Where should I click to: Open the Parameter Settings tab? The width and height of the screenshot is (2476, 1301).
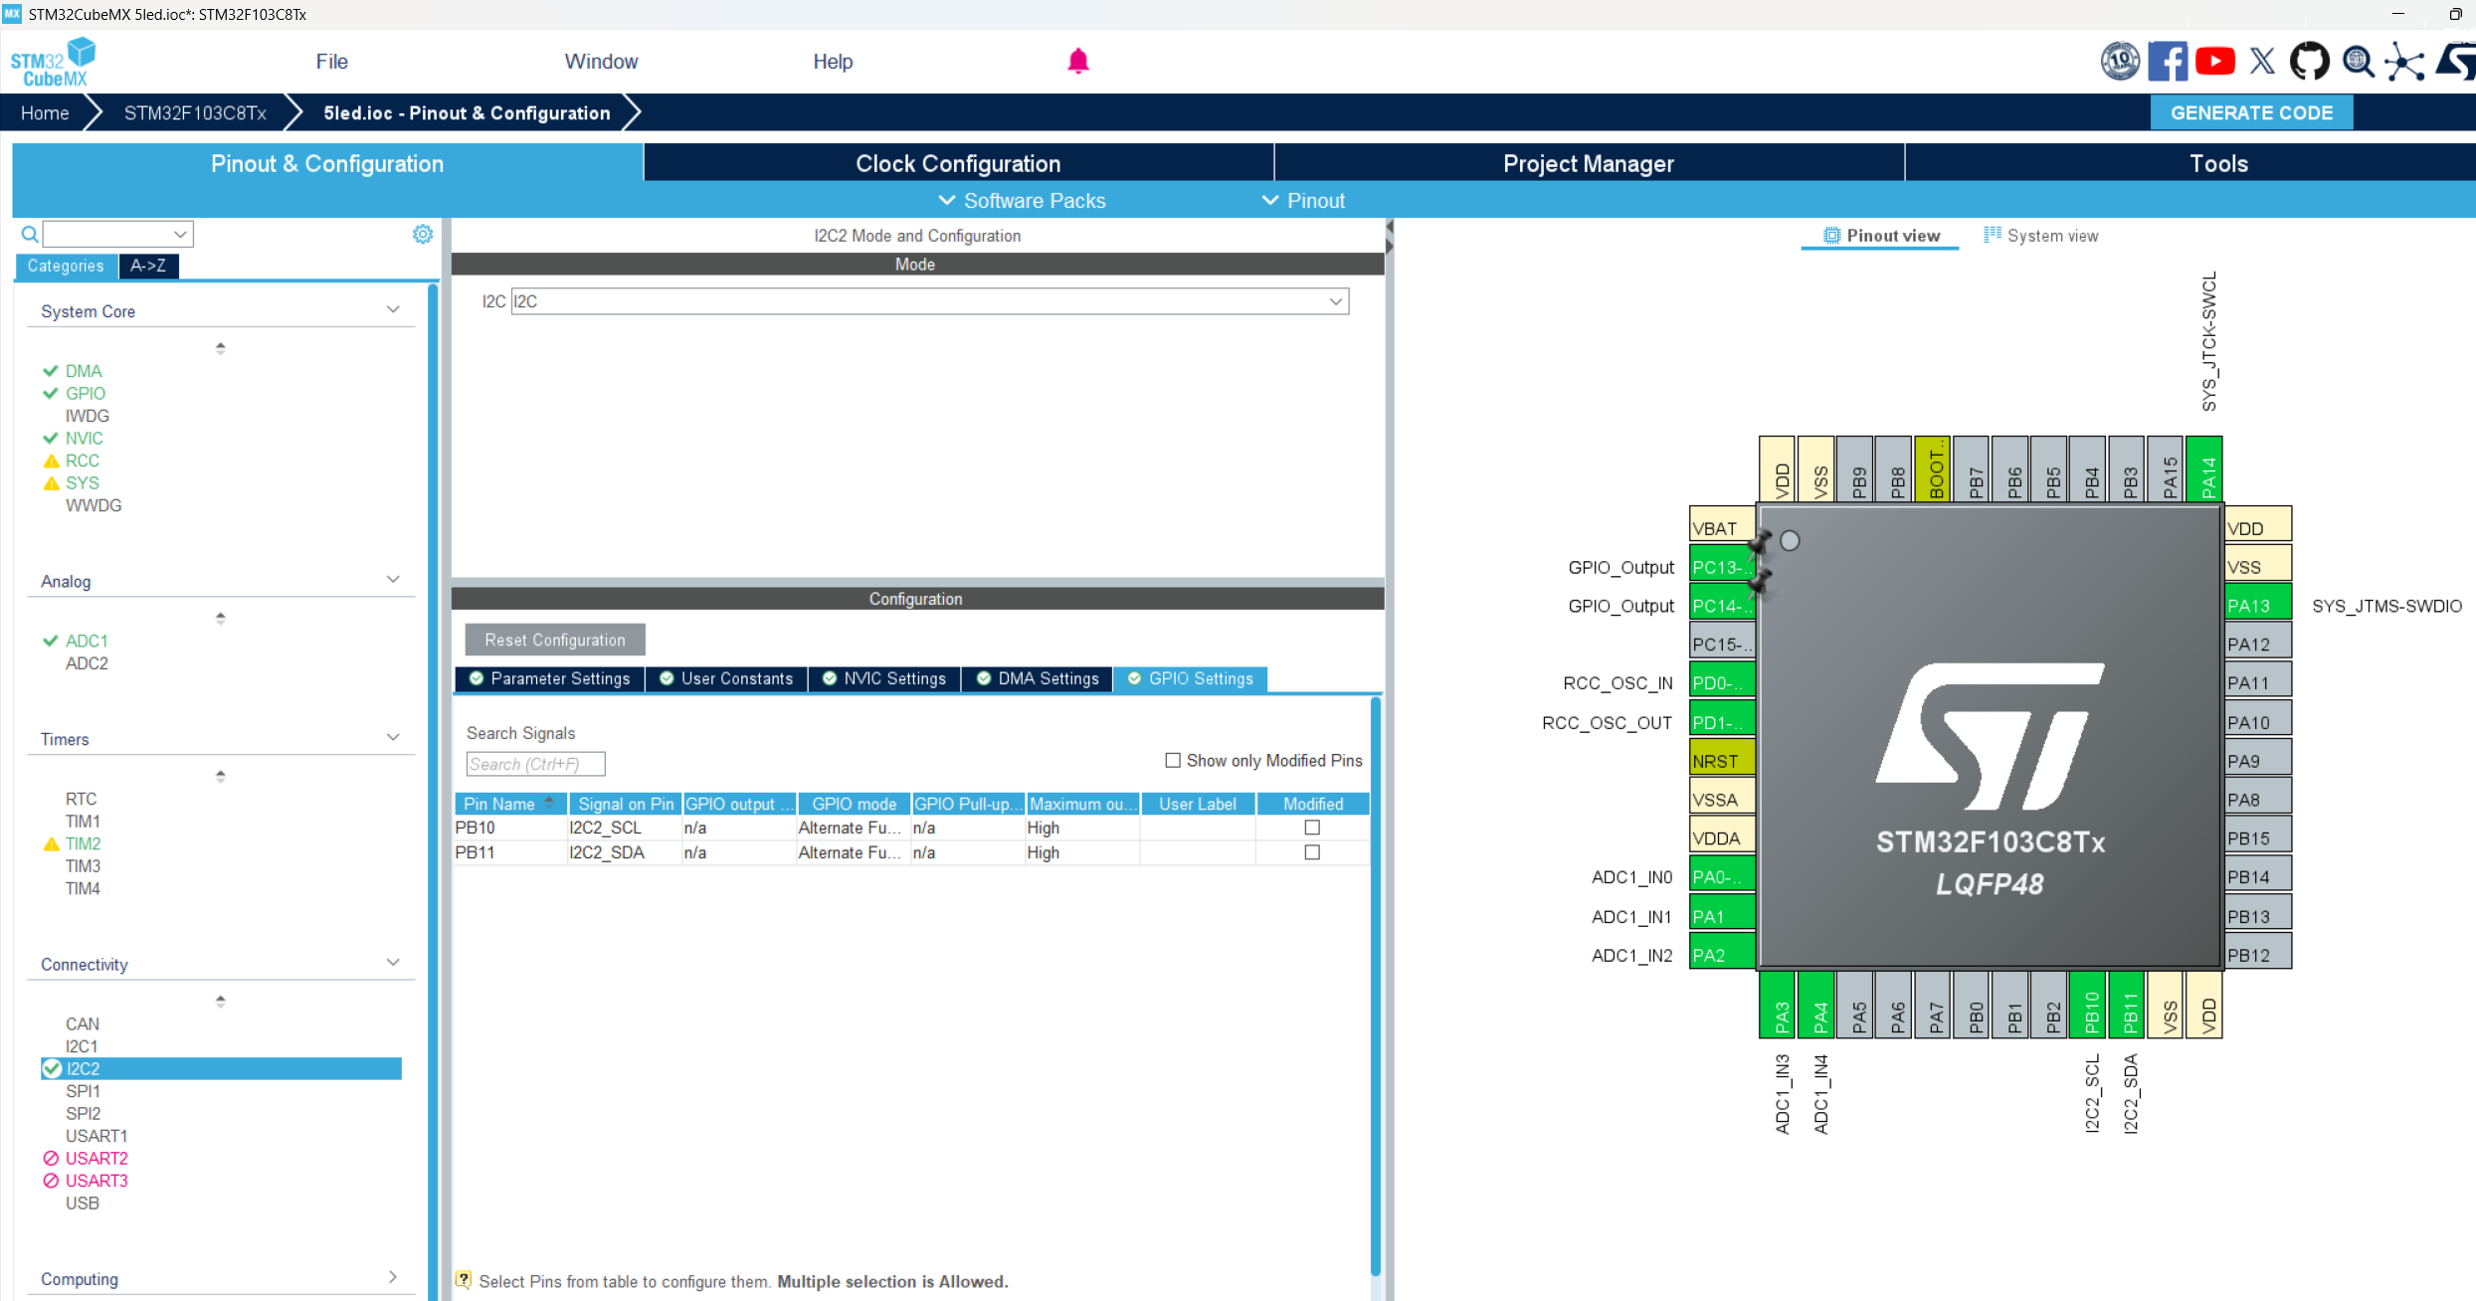pos(550,678)
